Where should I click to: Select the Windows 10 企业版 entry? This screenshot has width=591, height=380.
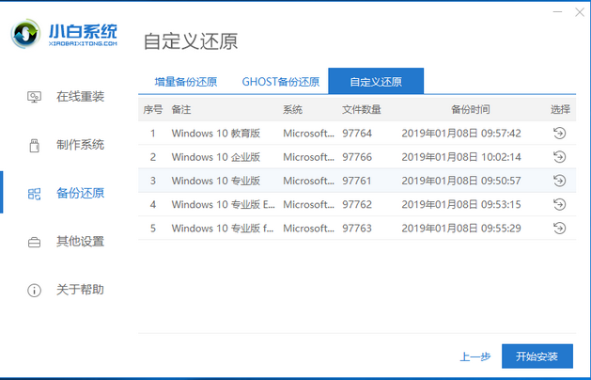tap(357, 156)
